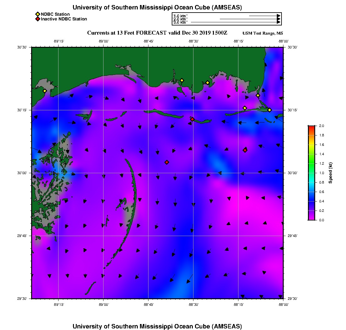
Task: Click the 'Speed (kt)' colorbar label
Action: [x=330, y=173]
